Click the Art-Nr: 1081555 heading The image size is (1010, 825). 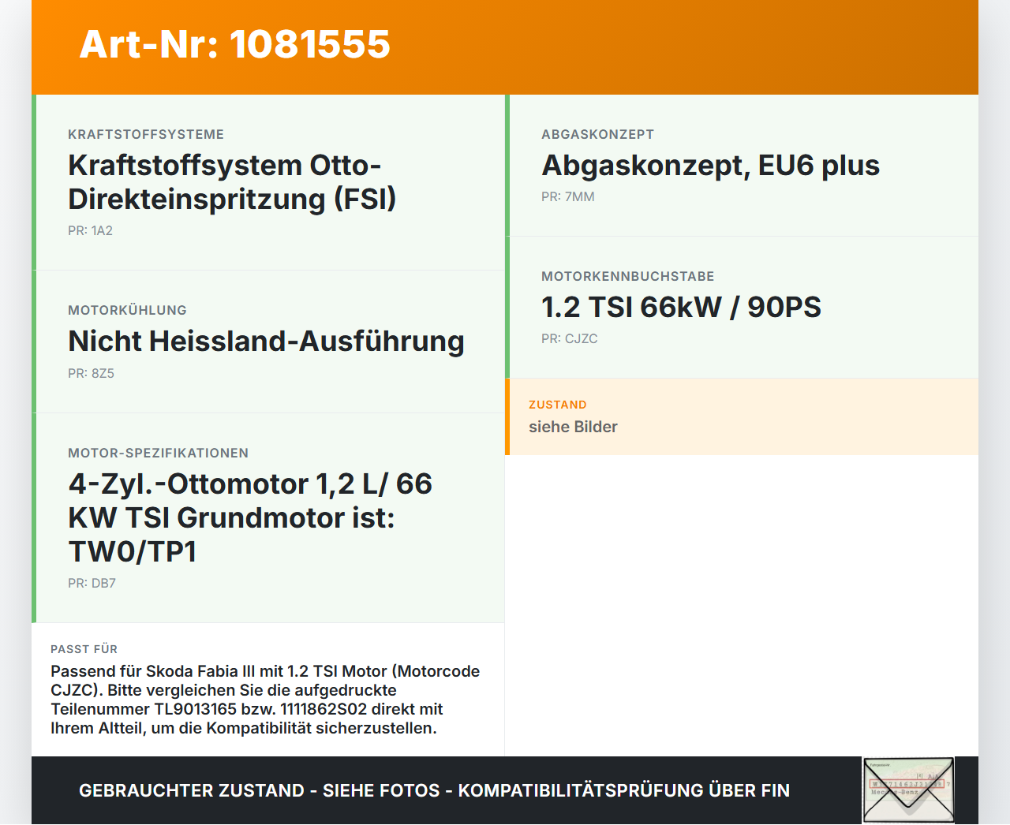click(235, 44)
